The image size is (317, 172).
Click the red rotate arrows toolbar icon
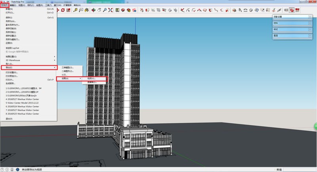pyautogui.click(x=63, y=10)
